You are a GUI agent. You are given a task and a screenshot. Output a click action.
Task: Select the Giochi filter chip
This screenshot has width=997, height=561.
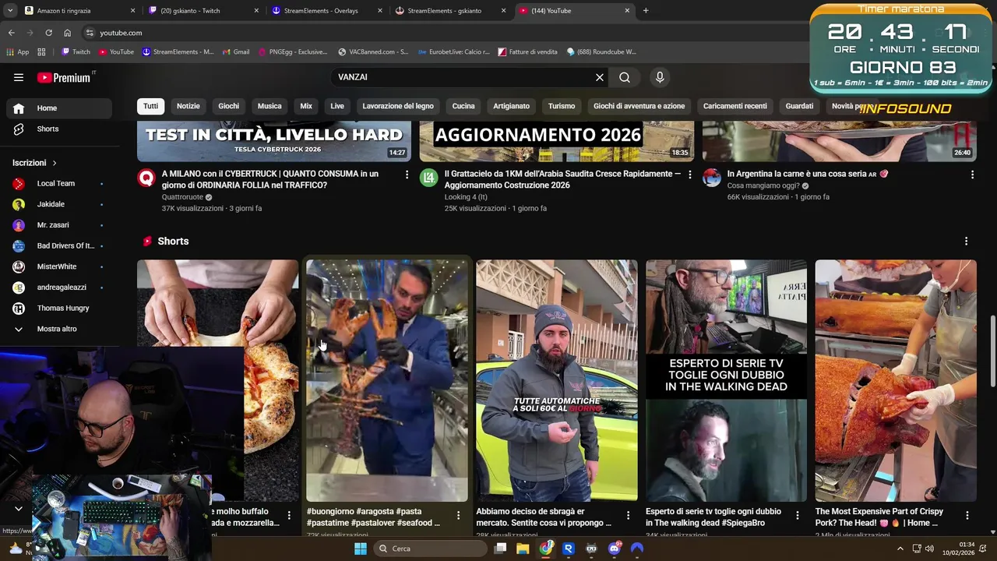pos(229,106)
